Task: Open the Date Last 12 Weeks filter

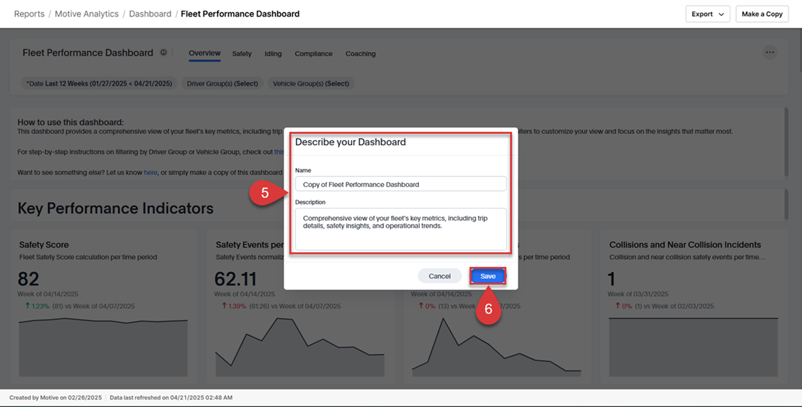Action: (99, 84)
